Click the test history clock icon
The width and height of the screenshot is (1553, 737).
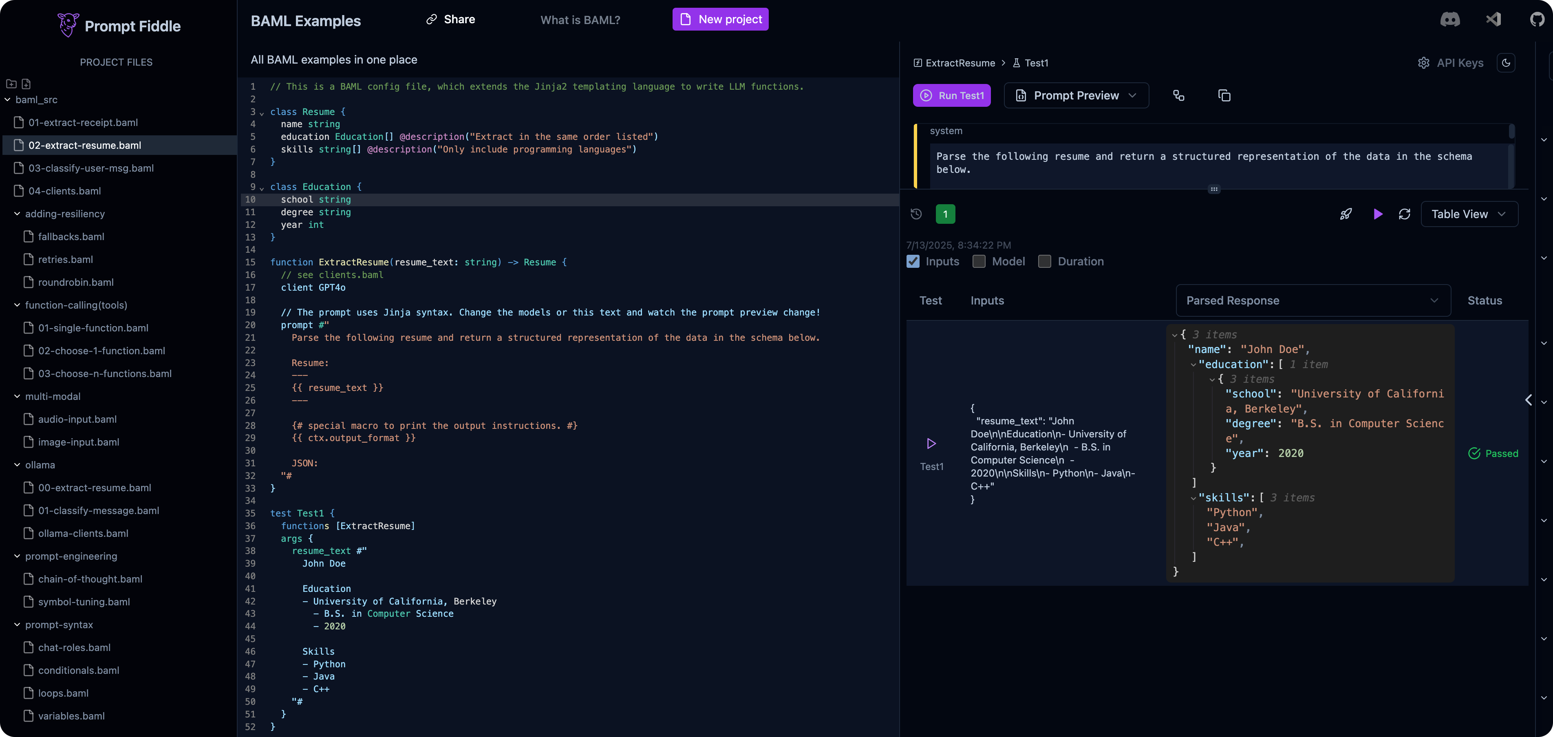916,214
